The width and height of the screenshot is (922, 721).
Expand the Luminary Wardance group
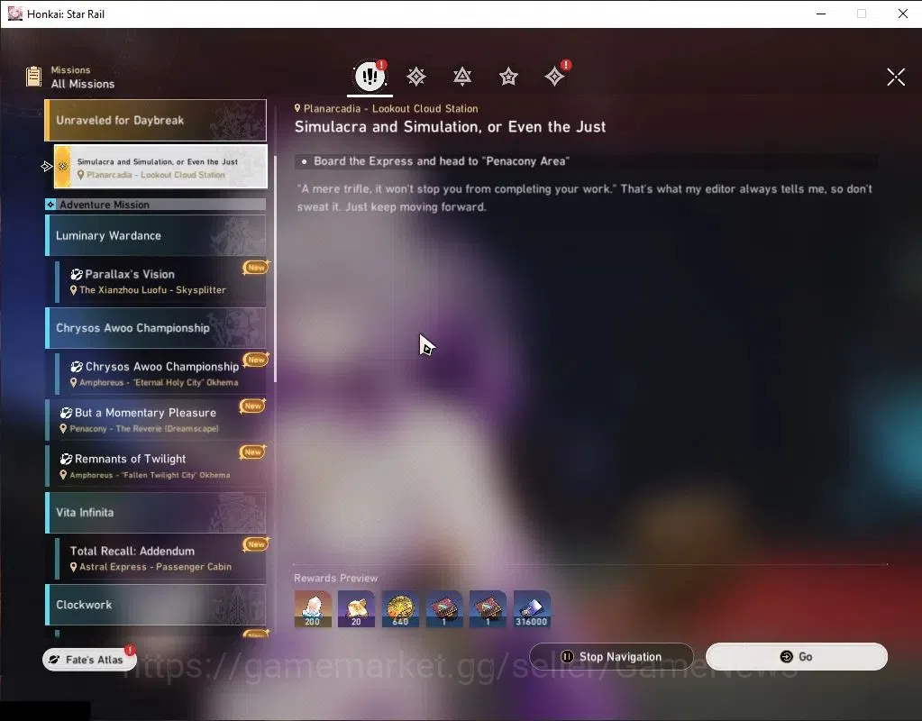(x=156, y=235)
